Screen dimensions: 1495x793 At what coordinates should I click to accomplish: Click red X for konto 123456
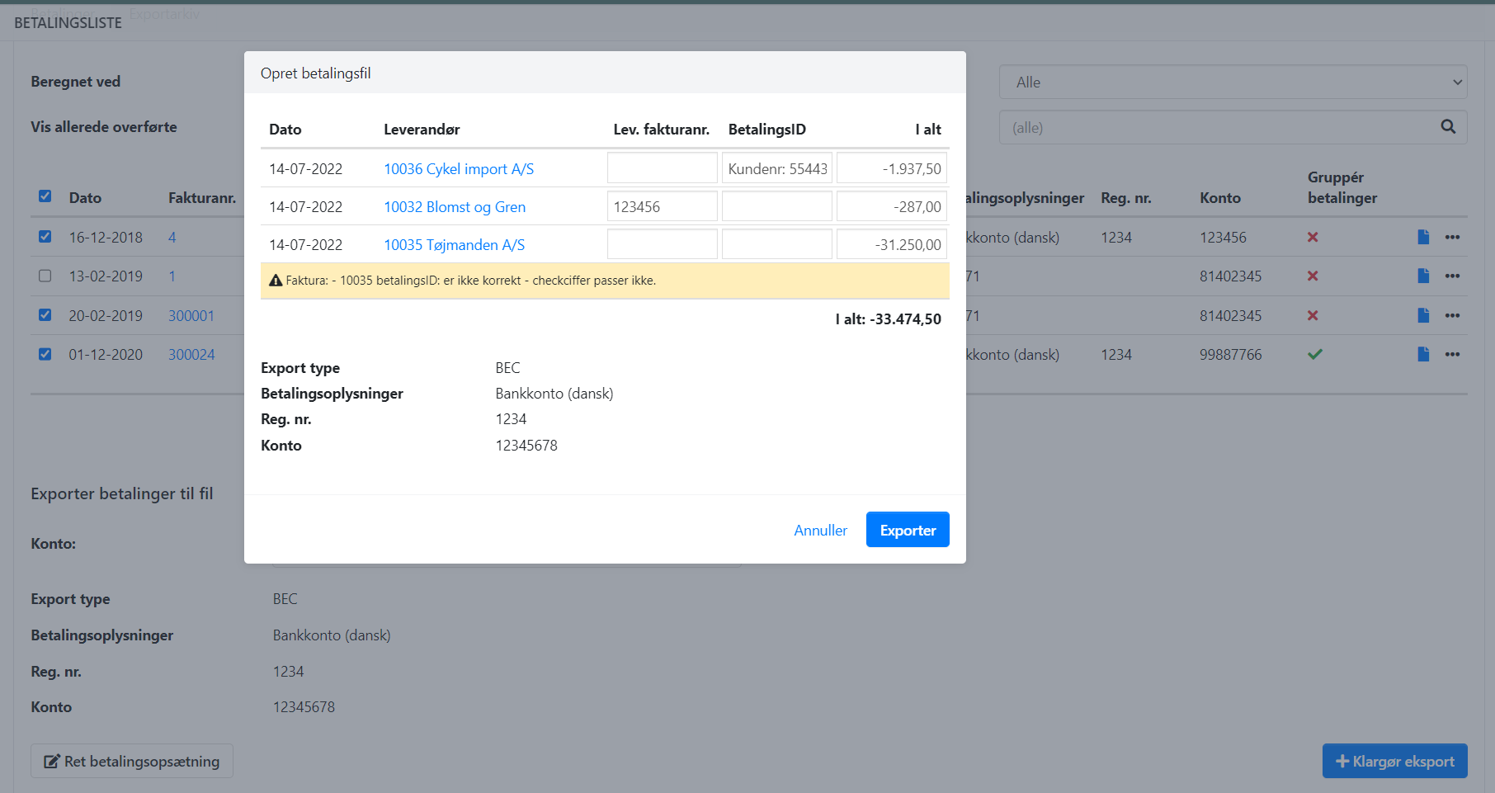pos(1313,238)
